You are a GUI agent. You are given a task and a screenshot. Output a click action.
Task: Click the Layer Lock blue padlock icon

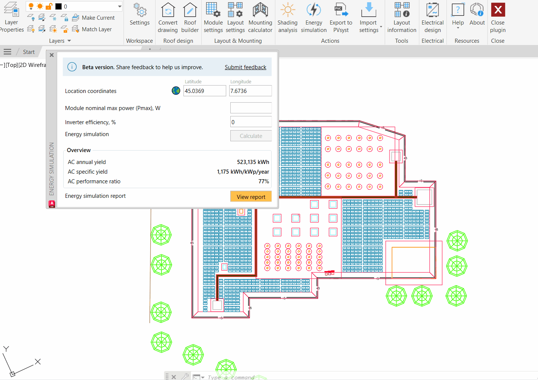pos(64,17)
